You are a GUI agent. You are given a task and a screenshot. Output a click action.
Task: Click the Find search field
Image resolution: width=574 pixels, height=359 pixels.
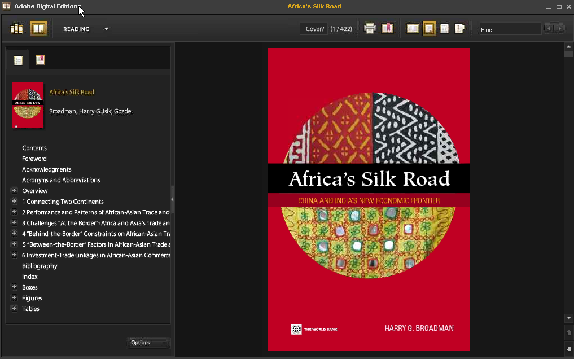coord(510,29)
